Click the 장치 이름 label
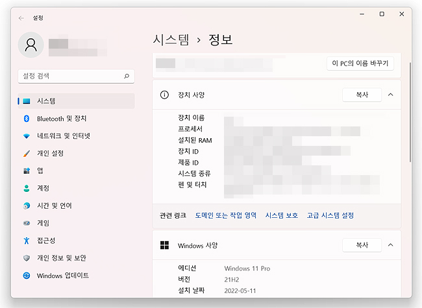This screenshot has width=422, height=308. click(x=191, y=118)
